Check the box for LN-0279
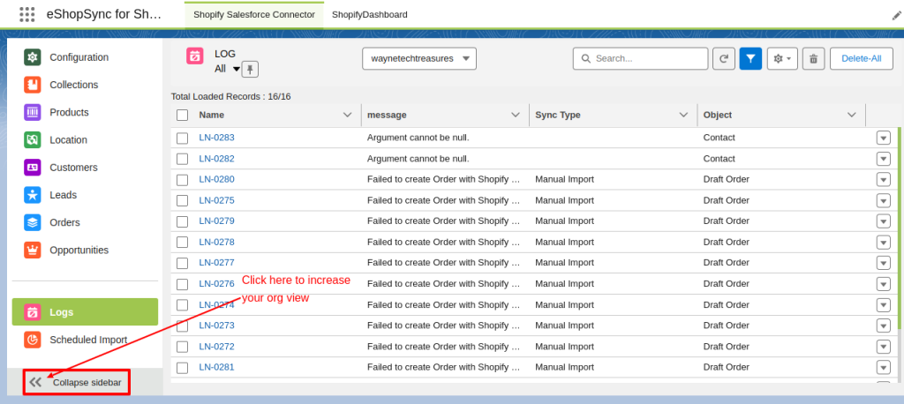The height and width of the screenshot is (404, 904). coord(182,221)
